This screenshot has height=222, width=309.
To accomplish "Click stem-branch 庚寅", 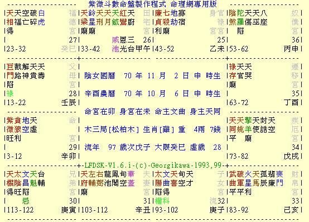I will point(69,210).
